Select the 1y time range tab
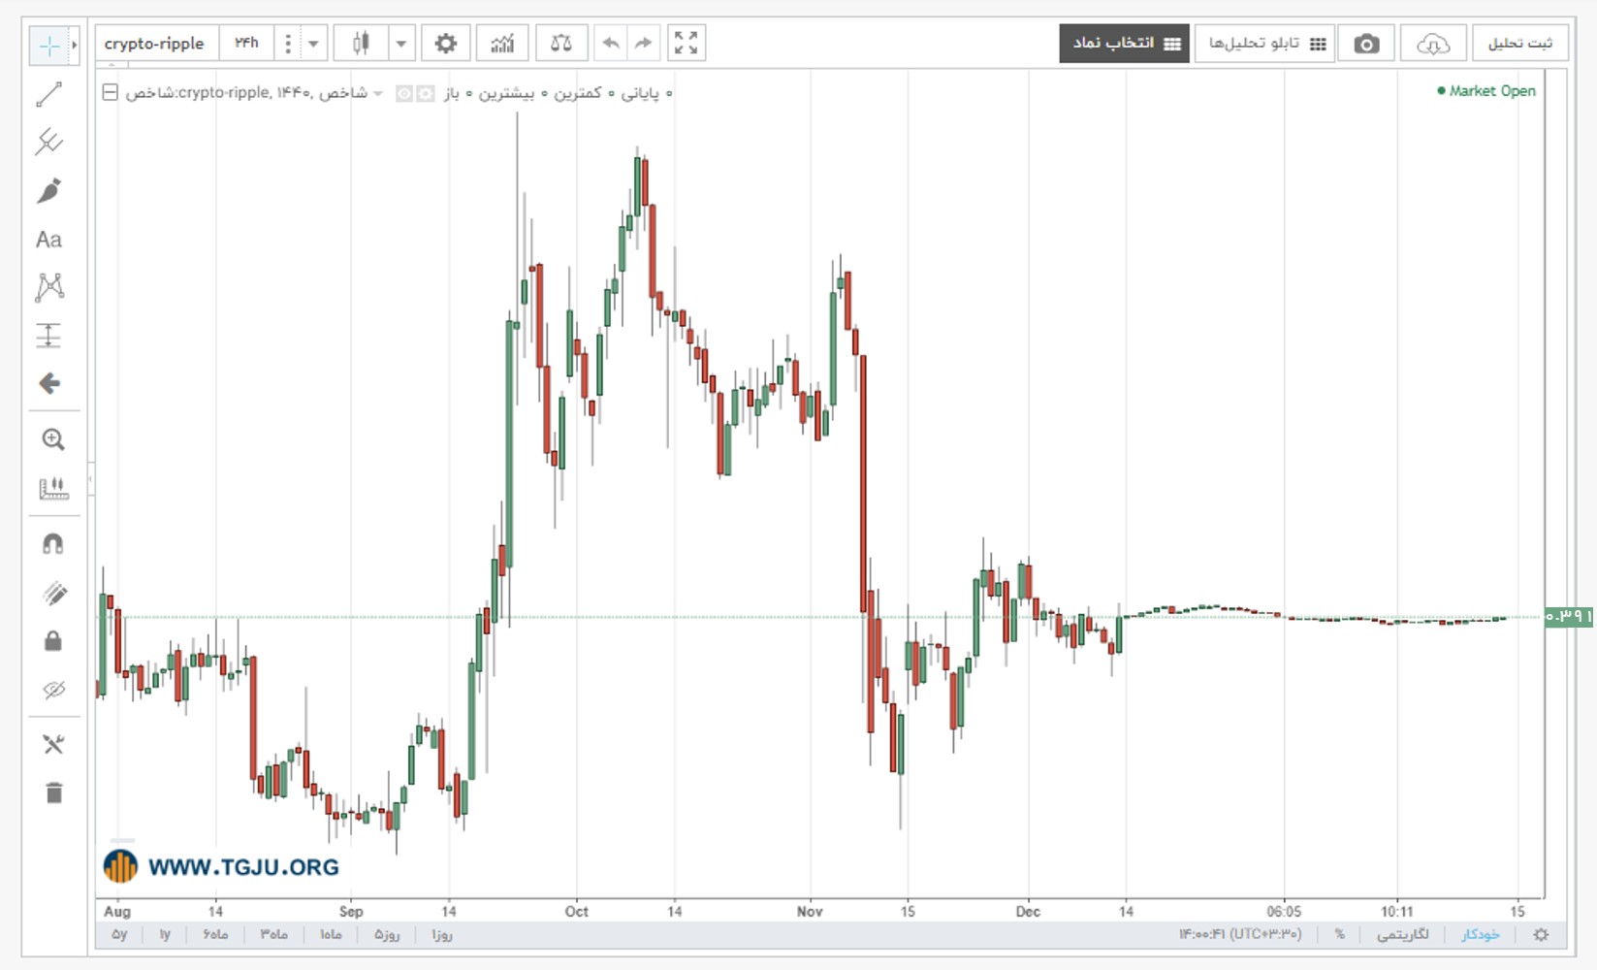The height and width of the screenshot is (970, 1597). click(x=165, y=935)
